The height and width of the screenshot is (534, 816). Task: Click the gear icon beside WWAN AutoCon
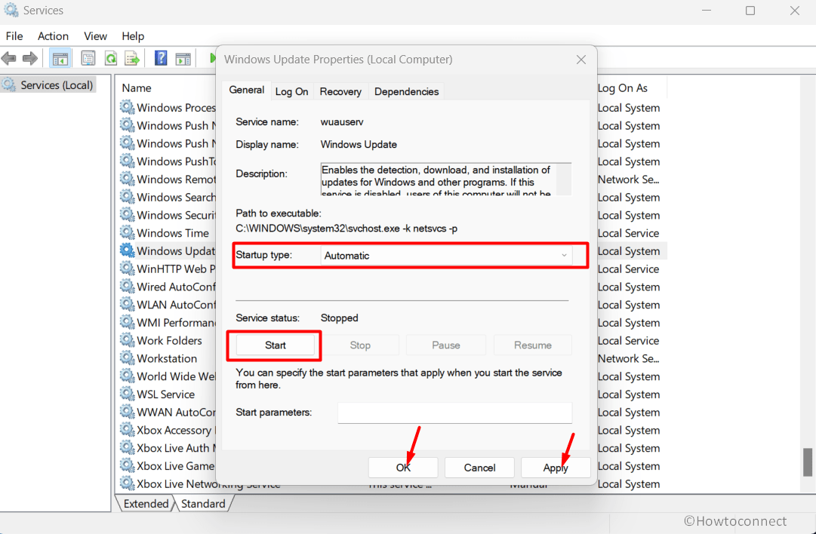pos(127,411)
